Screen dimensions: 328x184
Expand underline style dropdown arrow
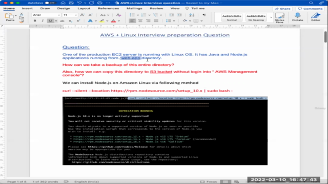(56, 21)
